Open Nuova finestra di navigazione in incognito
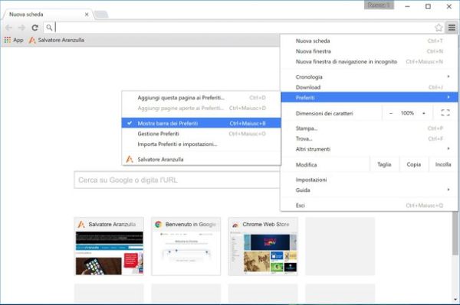Screen dimensions: 460x305 click(369, 62)
